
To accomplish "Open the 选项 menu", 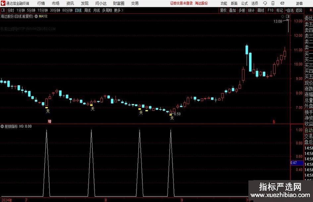I will [x=254, y=3].
